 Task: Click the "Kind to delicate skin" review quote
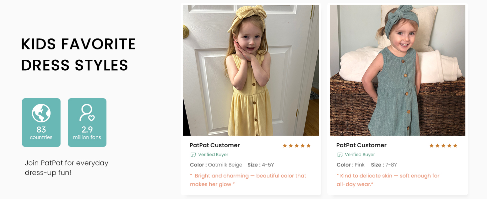(x=388, y=180)
